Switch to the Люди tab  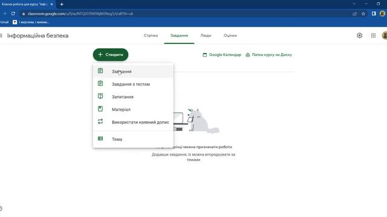coord(206,36)
